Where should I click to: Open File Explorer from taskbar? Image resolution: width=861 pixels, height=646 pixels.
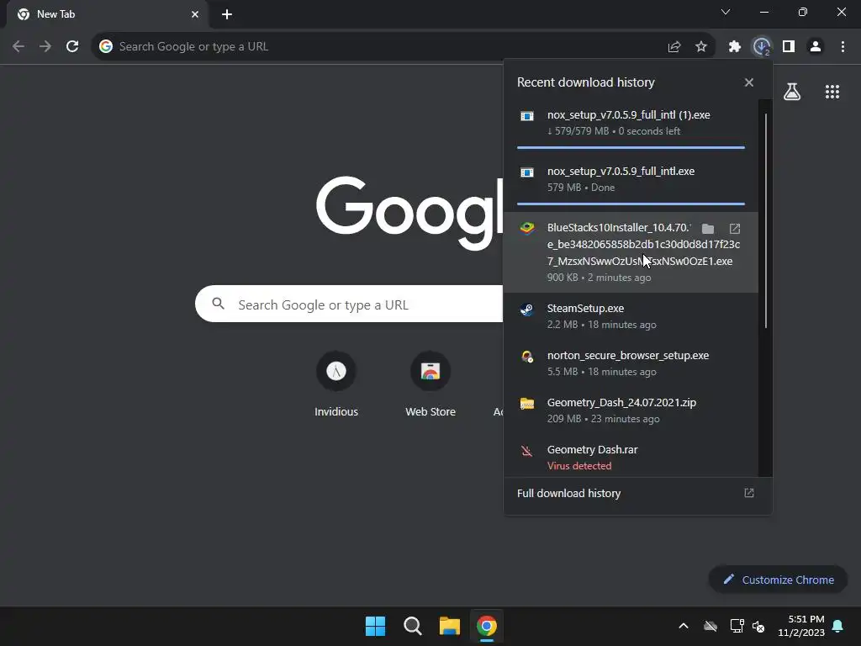tap(449, 626)
